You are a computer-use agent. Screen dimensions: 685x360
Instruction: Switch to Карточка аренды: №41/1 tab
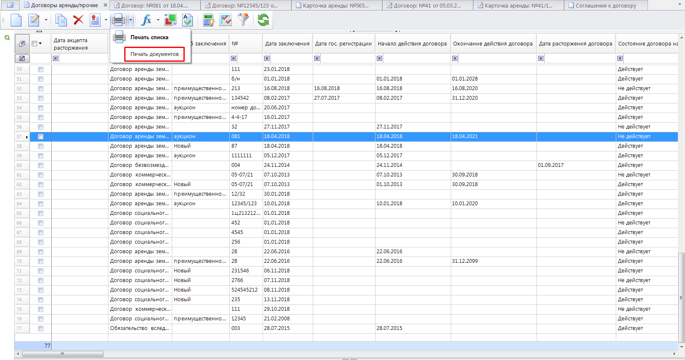click(x=518, y=5)
